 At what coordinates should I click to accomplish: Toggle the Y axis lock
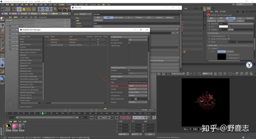pyautogui.click(x=45, y=9)
